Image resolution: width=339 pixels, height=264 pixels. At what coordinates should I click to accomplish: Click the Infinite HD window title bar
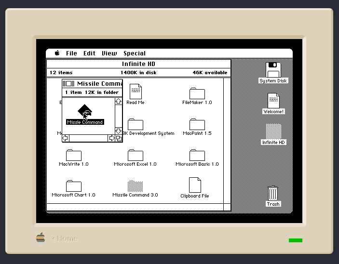138,64
